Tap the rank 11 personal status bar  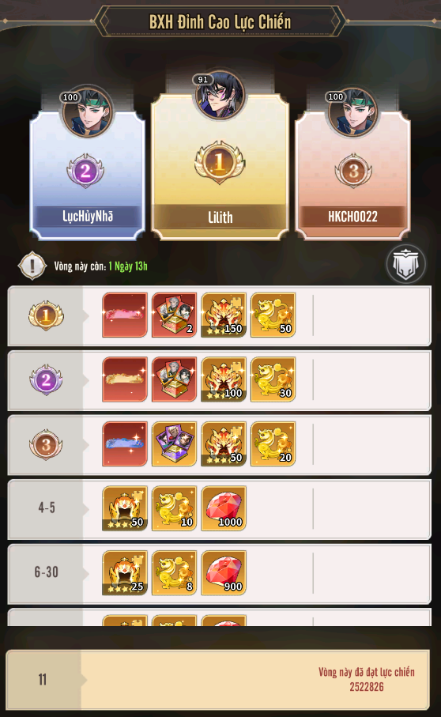(x=217, y=680)
